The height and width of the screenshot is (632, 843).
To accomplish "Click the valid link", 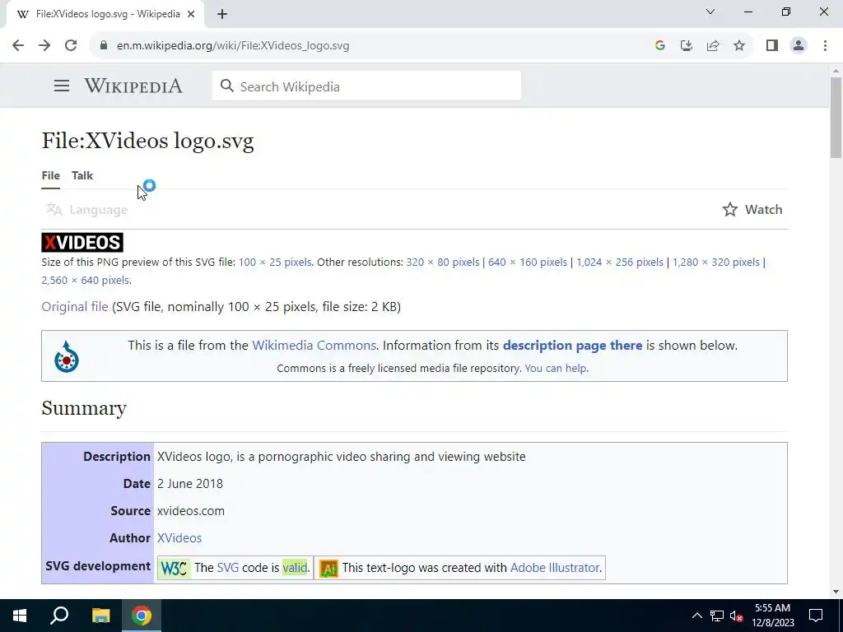I will point(295,568).
